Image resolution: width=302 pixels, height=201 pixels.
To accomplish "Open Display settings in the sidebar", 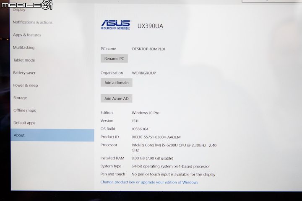I will coord(19,10).
